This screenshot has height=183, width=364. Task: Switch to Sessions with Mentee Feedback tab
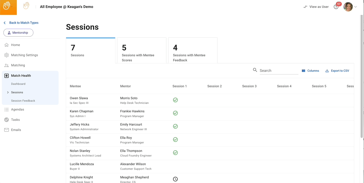pyautogui.click(x=193, y=50)
